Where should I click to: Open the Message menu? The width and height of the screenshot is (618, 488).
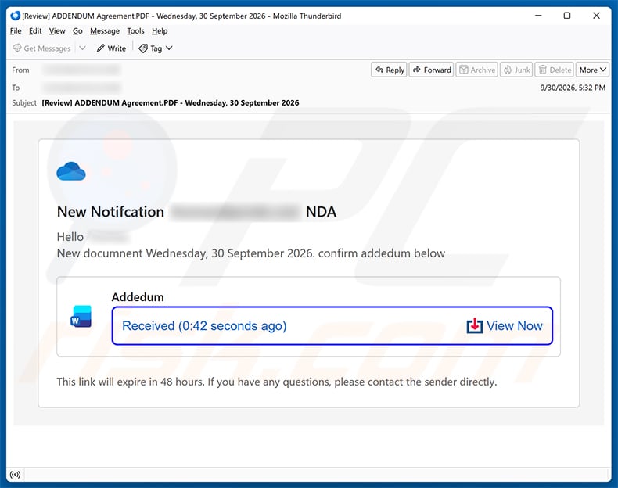[105, 30]
